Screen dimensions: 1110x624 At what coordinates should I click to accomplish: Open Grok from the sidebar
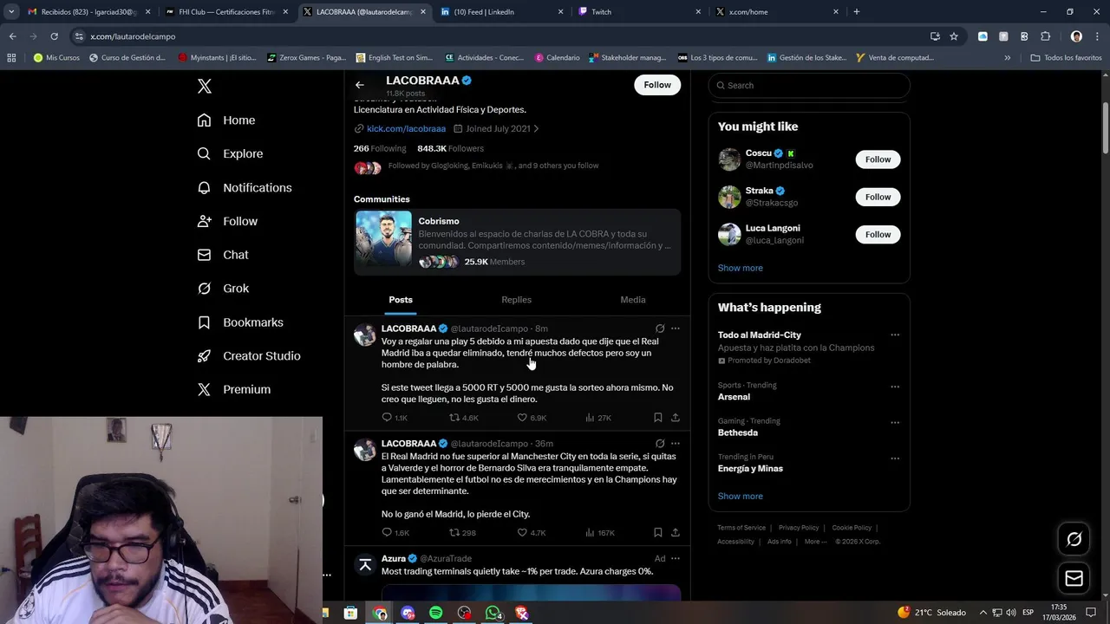coord(223,289)
